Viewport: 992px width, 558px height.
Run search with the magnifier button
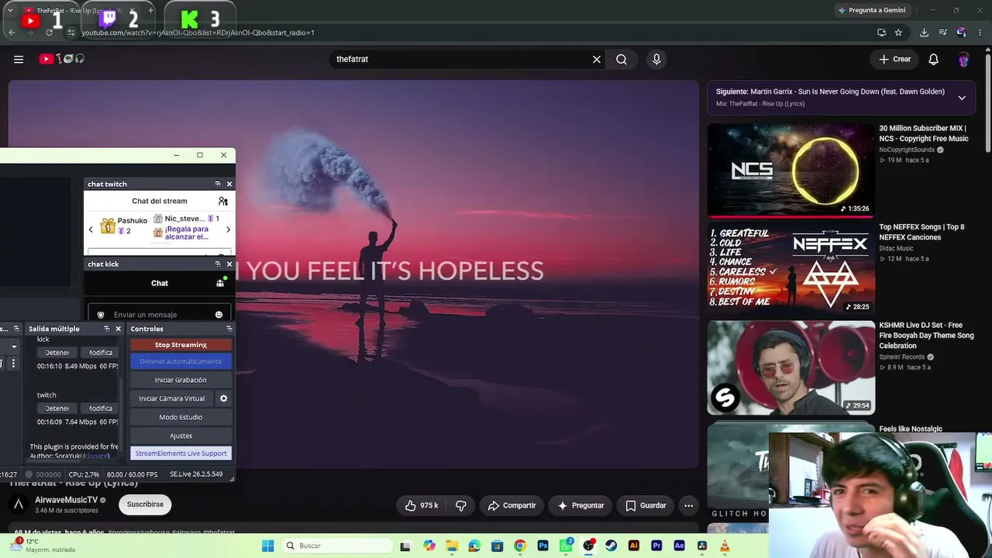(x=622, y=59)
